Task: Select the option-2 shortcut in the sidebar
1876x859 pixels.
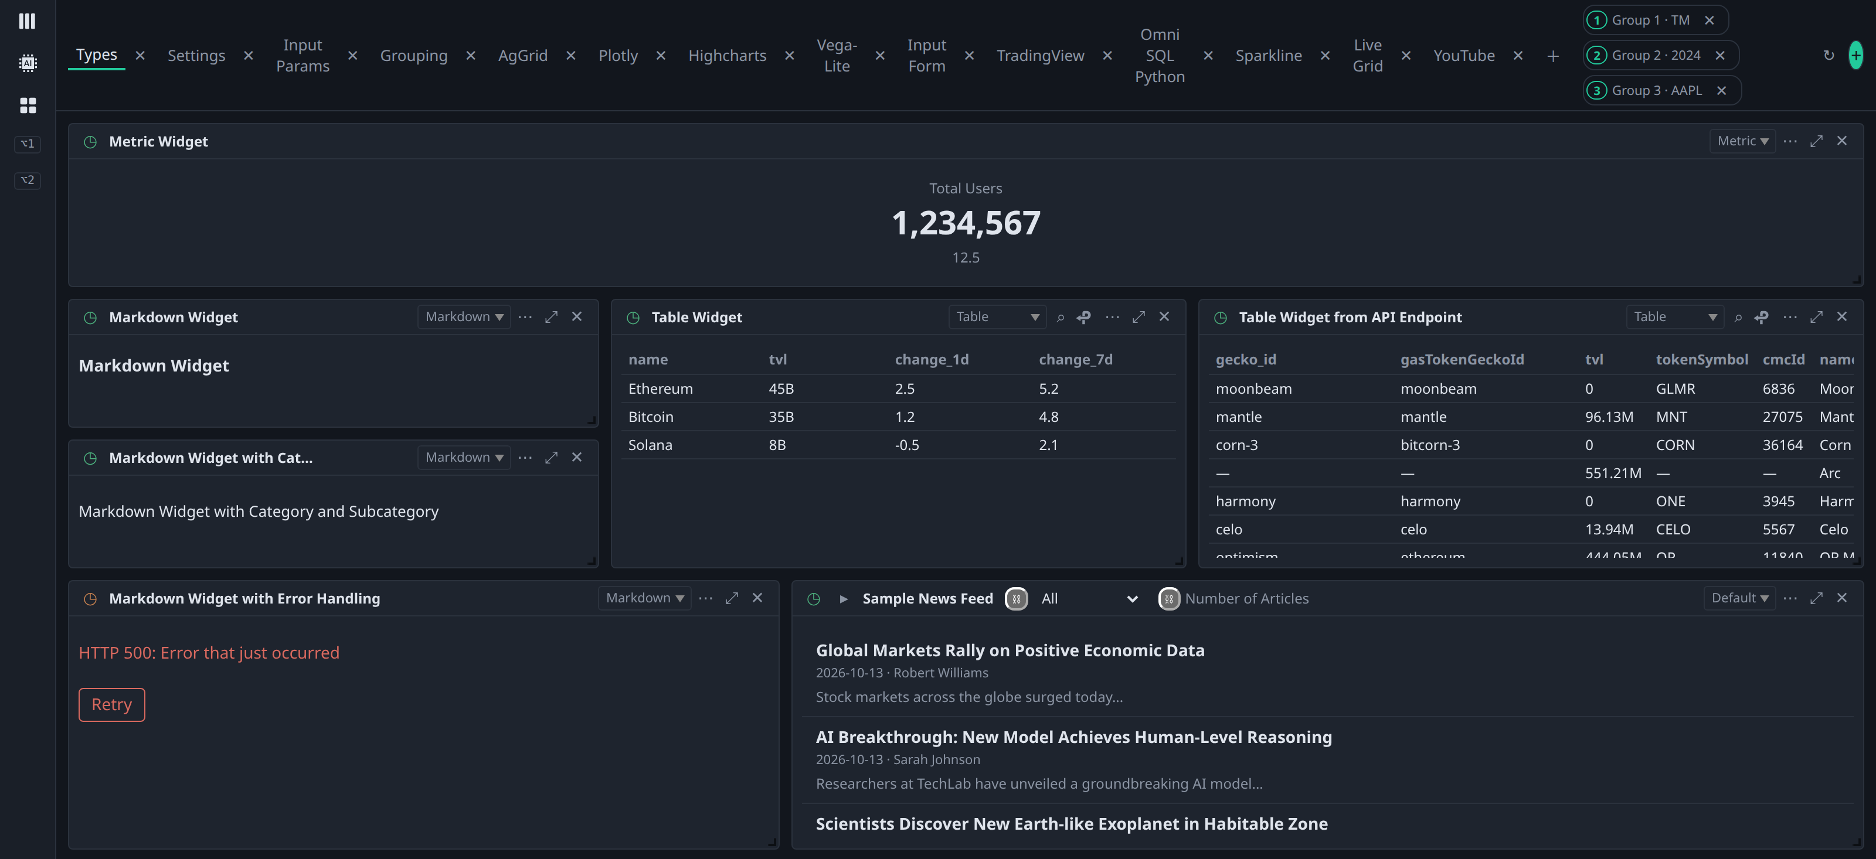Action: point(28,180)
